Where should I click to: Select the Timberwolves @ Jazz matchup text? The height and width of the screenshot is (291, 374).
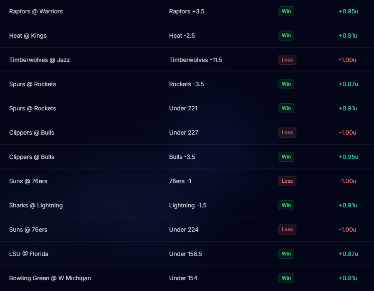40,60
